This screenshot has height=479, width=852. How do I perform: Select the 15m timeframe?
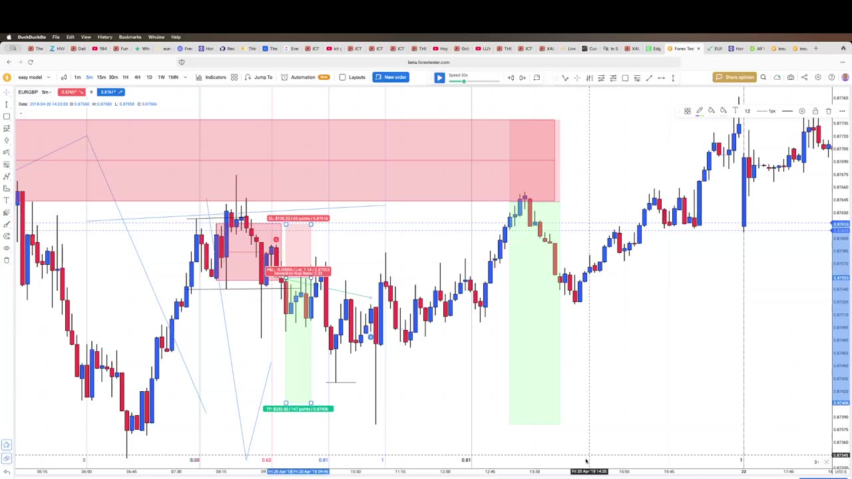(101, 77)
